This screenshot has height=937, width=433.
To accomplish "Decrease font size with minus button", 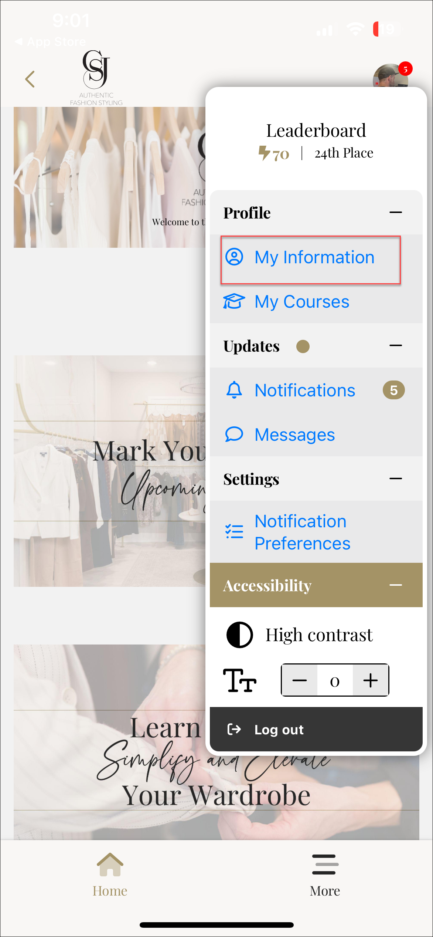I will pyautogui.click(x=299, y=680).
